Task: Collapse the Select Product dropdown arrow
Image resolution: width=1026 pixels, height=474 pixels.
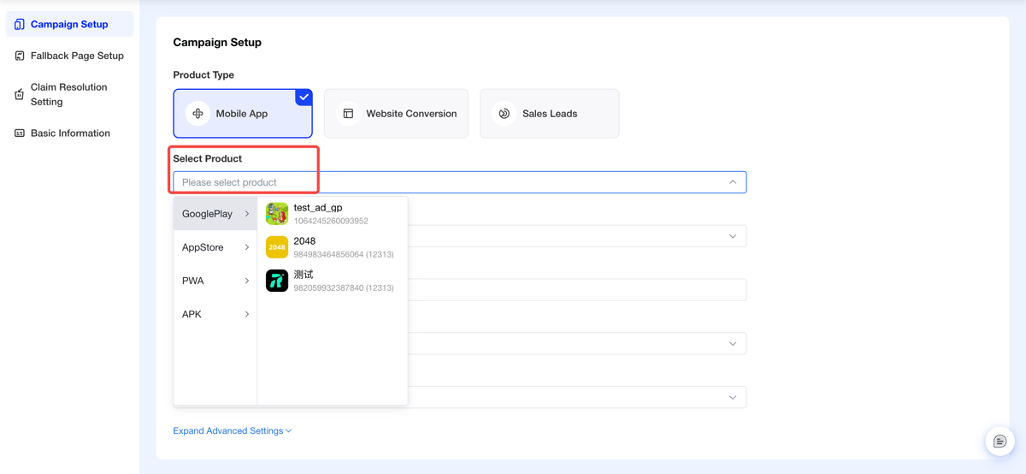Action: [x=733, y=182]
